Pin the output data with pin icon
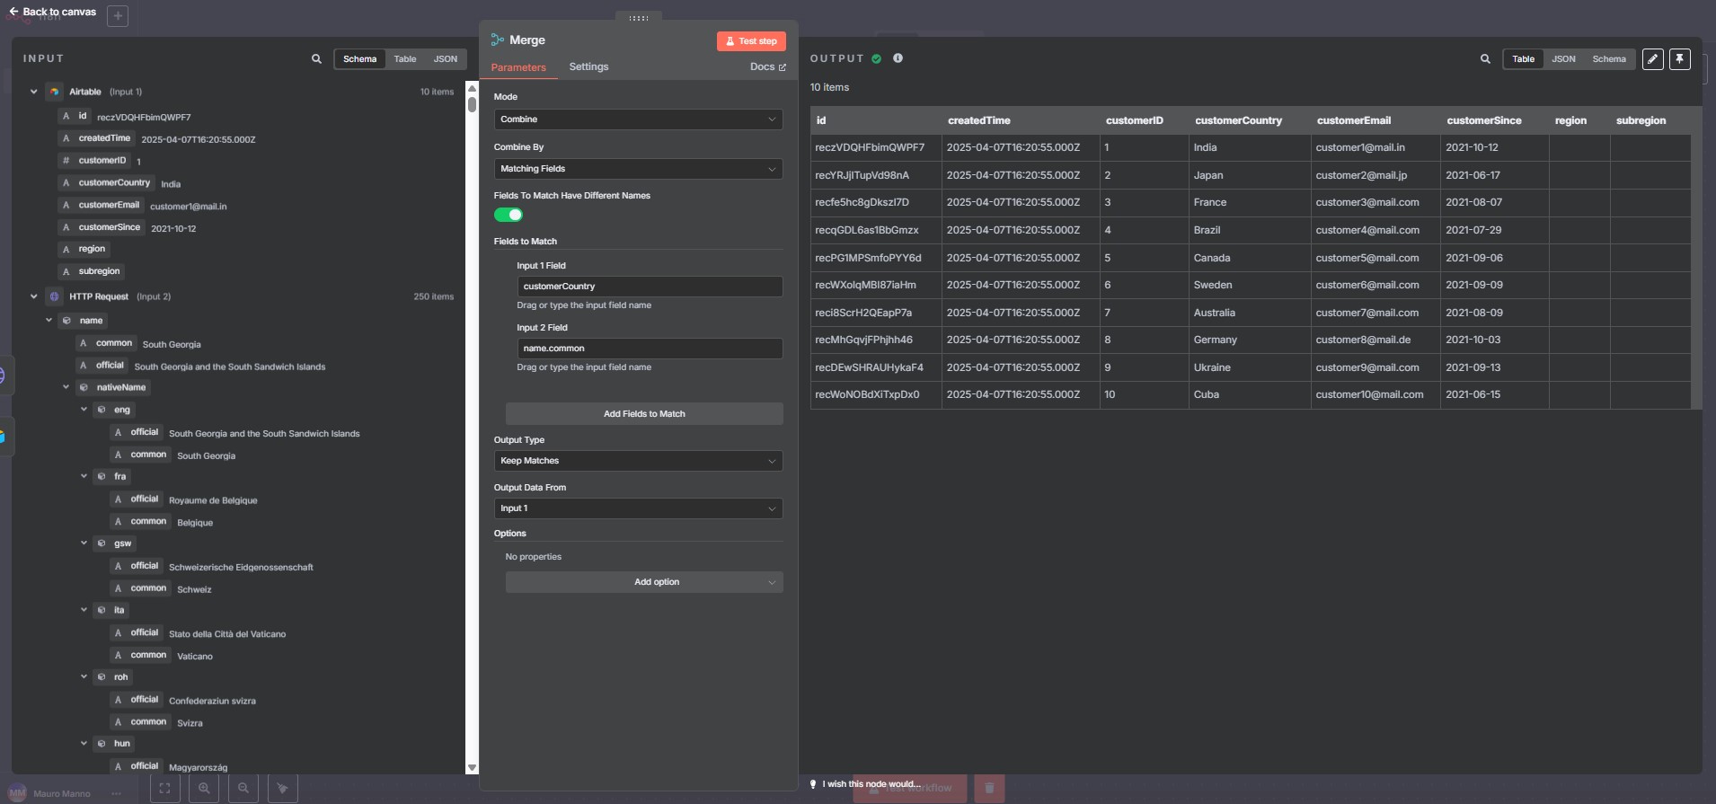Screen dimensions: 1716x804 tap(1680, 59)
